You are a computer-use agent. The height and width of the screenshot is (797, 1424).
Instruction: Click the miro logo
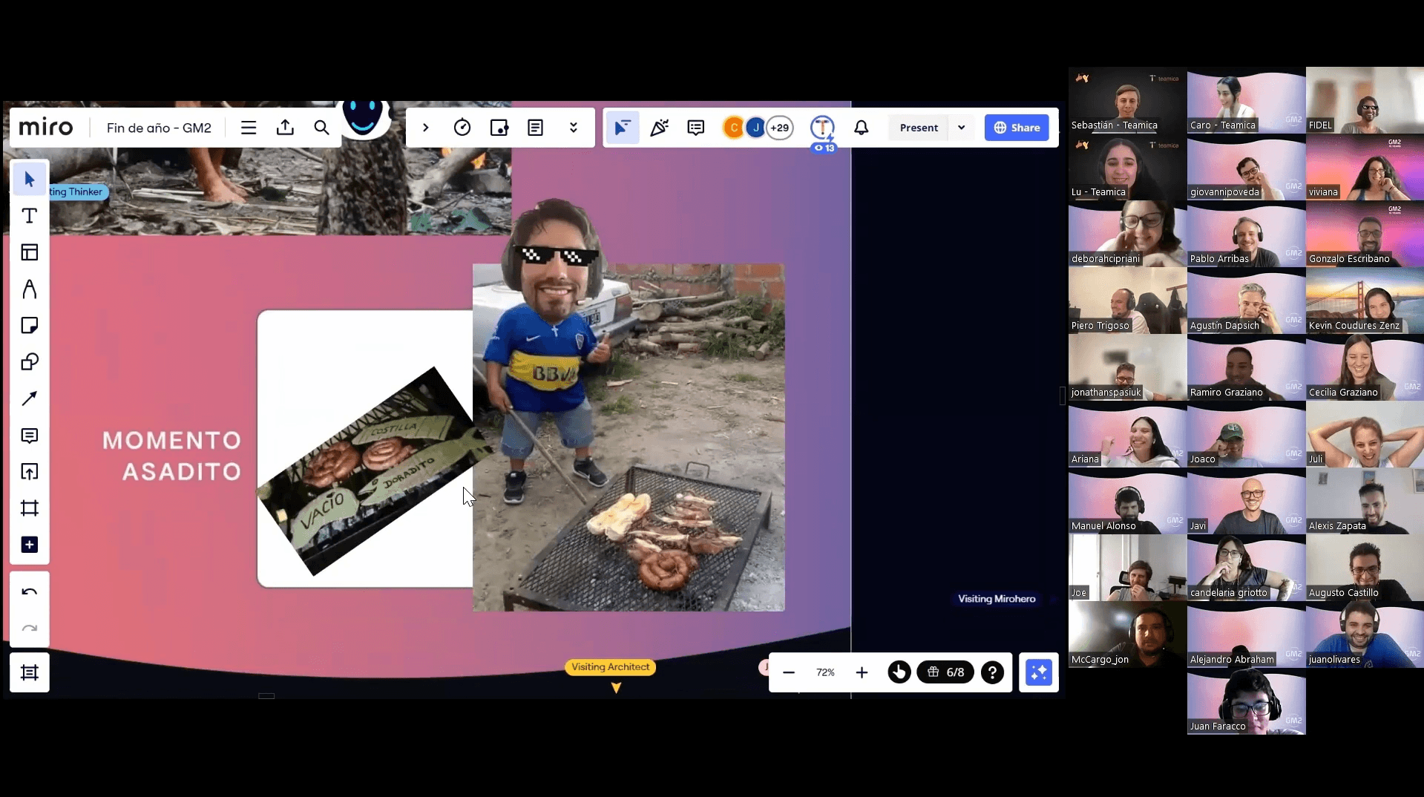tap(46, 128)
